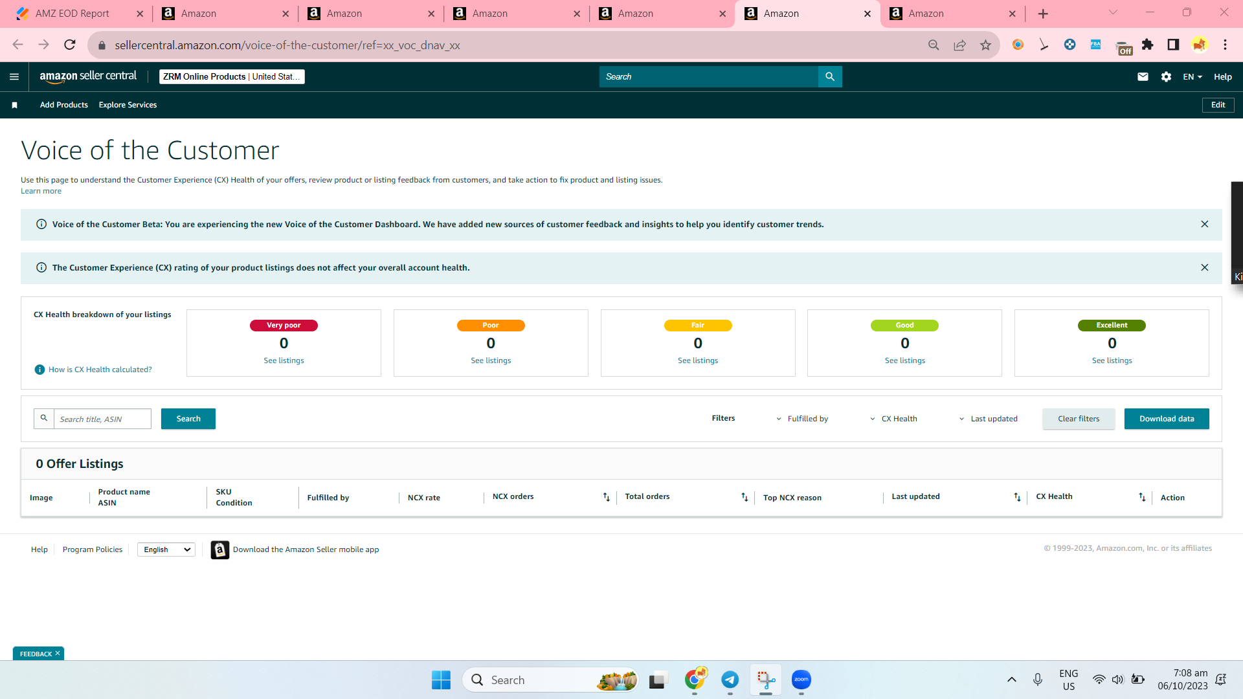Open the Chrome three-dot menu
1243x699 pixels.
pos(1225,45)
